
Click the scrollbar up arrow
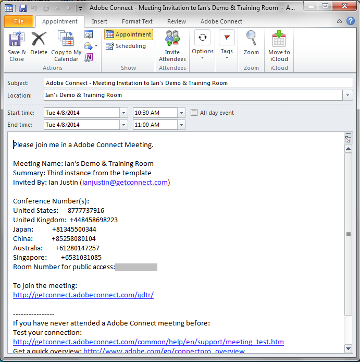pyautogui.click(x=348, y=149)
